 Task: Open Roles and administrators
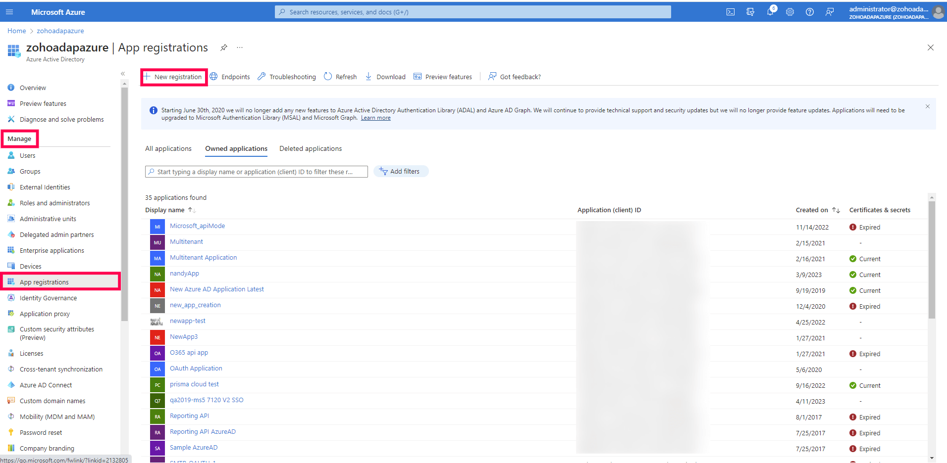[x=55, y=203]
